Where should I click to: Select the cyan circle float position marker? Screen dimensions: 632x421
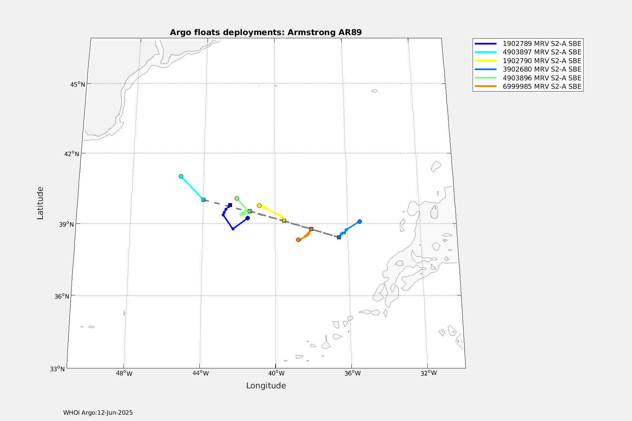(x=181, y=176)
